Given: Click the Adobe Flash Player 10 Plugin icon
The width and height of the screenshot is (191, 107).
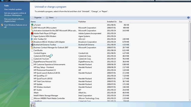Looking at the screenshot, I should point(32,33).
